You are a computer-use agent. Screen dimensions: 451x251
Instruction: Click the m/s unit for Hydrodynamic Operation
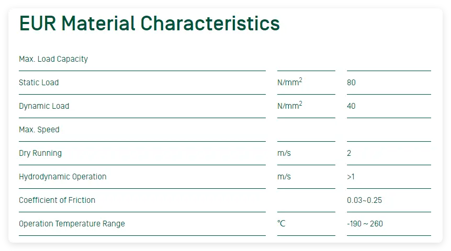tap(284, 177)
